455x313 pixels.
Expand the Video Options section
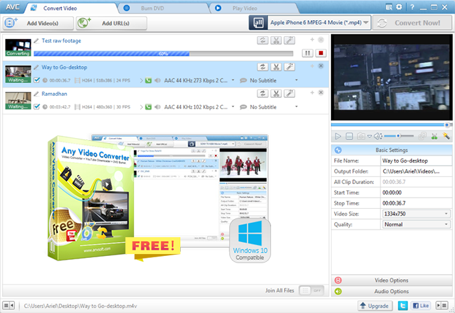391,280
